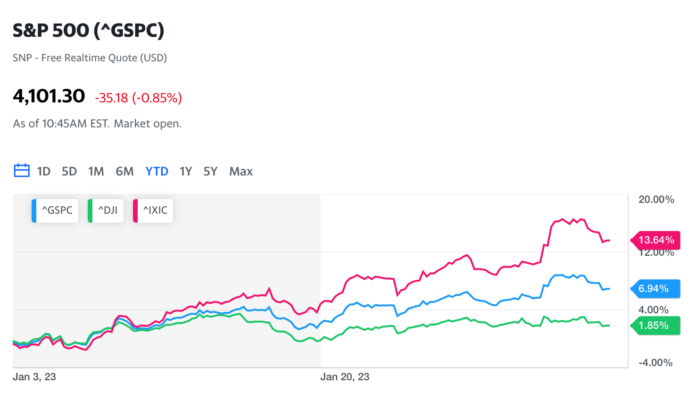The height and width of the screenshot is (401, 697).
Task: Click the 1.85% Dow value tag
Action: click(x=656, y=326)
